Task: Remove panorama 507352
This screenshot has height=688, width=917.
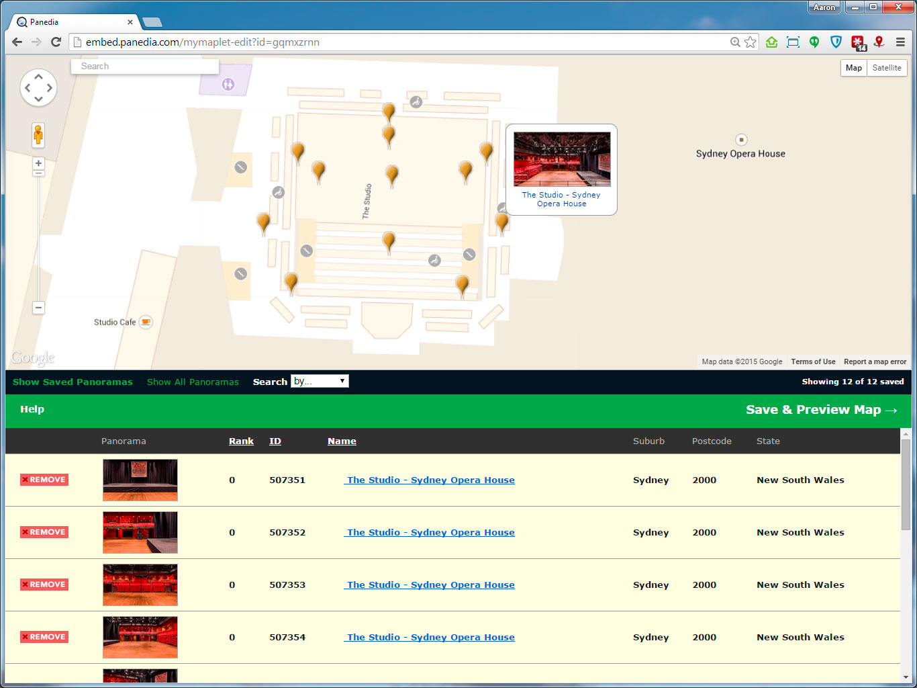Action: (x=44, y=532)
